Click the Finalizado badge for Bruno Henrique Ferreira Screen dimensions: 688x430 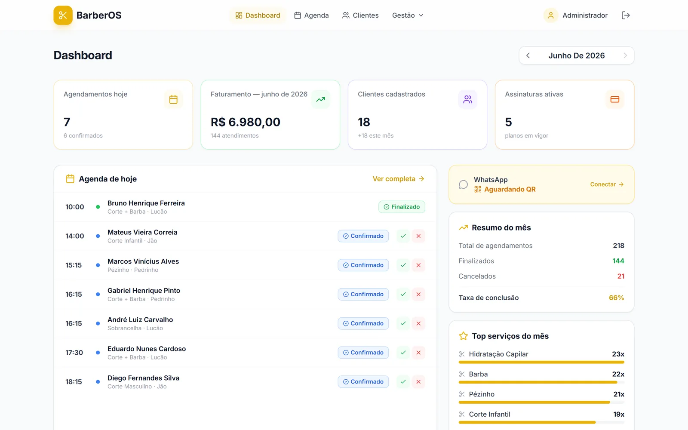[402, 207]
